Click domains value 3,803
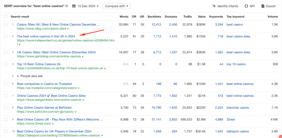The height and width of the screenshot is (138, 282). (x=173, y=120)
